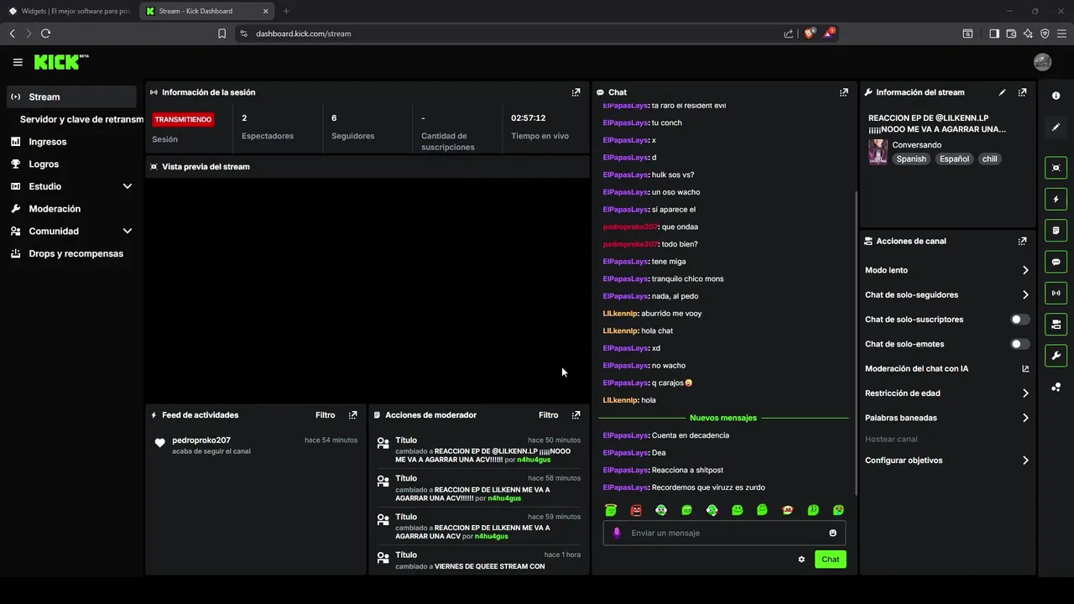The width and height of the screenshot is (1074, 604).
Task: Toggle the document widget icon in right sidebar
Action: pyautogui.click(x=1056, y=231)
